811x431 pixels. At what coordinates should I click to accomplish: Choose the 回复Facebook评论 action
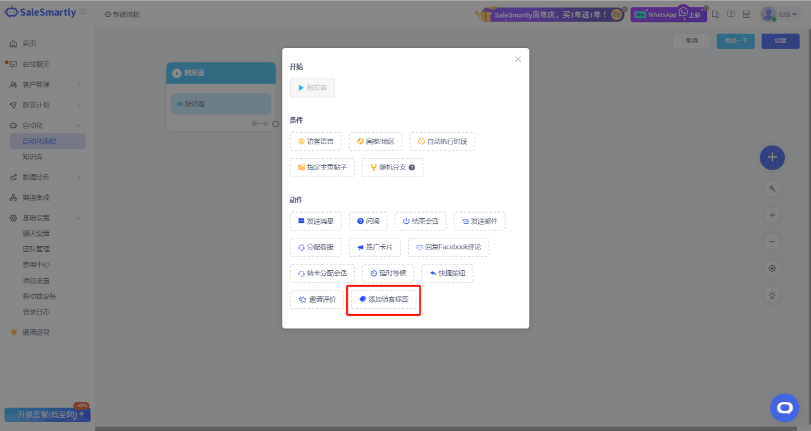(449, 247)
